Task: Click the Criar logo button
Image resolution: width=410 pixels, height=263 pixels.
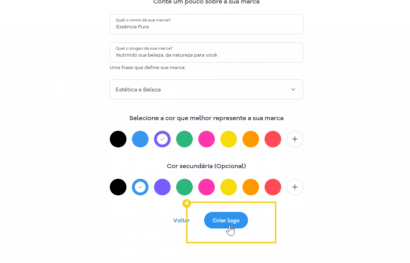Action: pos(226,220)
